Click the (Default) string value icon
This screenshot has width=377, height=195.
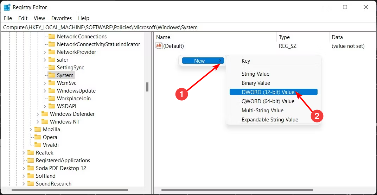coord(159,46)
